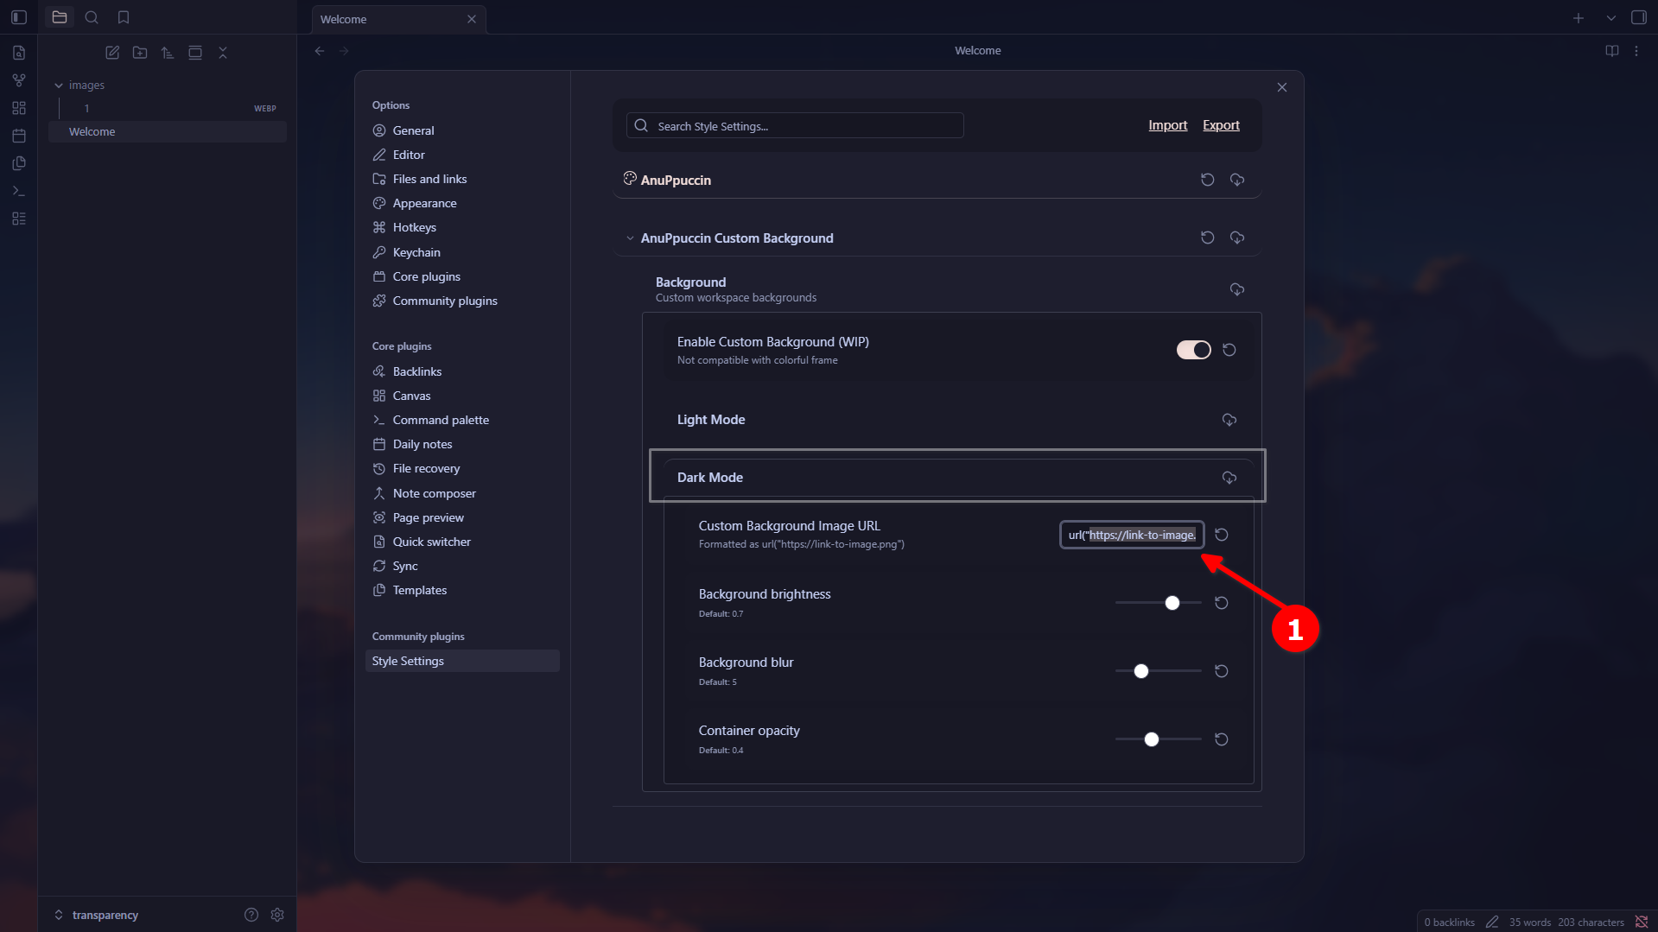The image size is (1658, 932).
Task: Click the Background blur slider handle
Action: (x=1140, y=671)
